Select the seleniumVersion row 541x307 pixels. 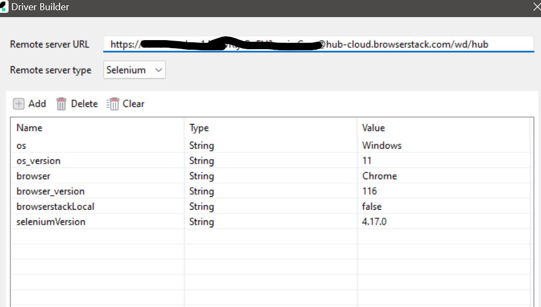coord(51,221)
